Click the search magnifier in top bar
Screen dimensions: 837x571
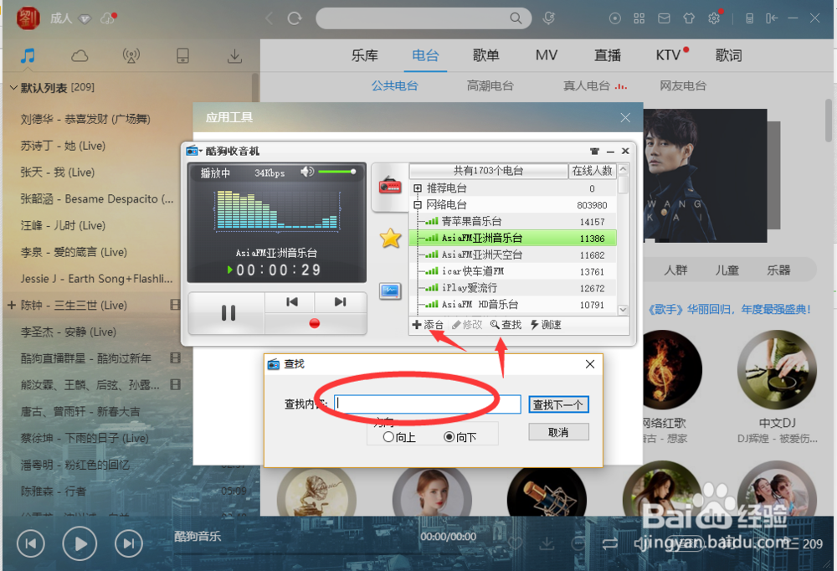click(x=516, y=18)
